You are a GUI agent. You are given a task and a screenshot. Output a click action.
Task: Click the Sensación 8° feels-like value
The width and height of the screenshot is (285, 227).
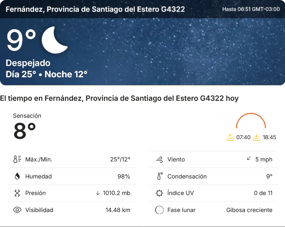pyautogui.click(x=25, y=131)
